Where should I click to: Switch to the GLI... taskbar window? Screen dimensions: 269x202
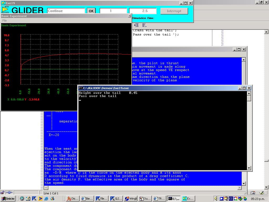(116, 199)
